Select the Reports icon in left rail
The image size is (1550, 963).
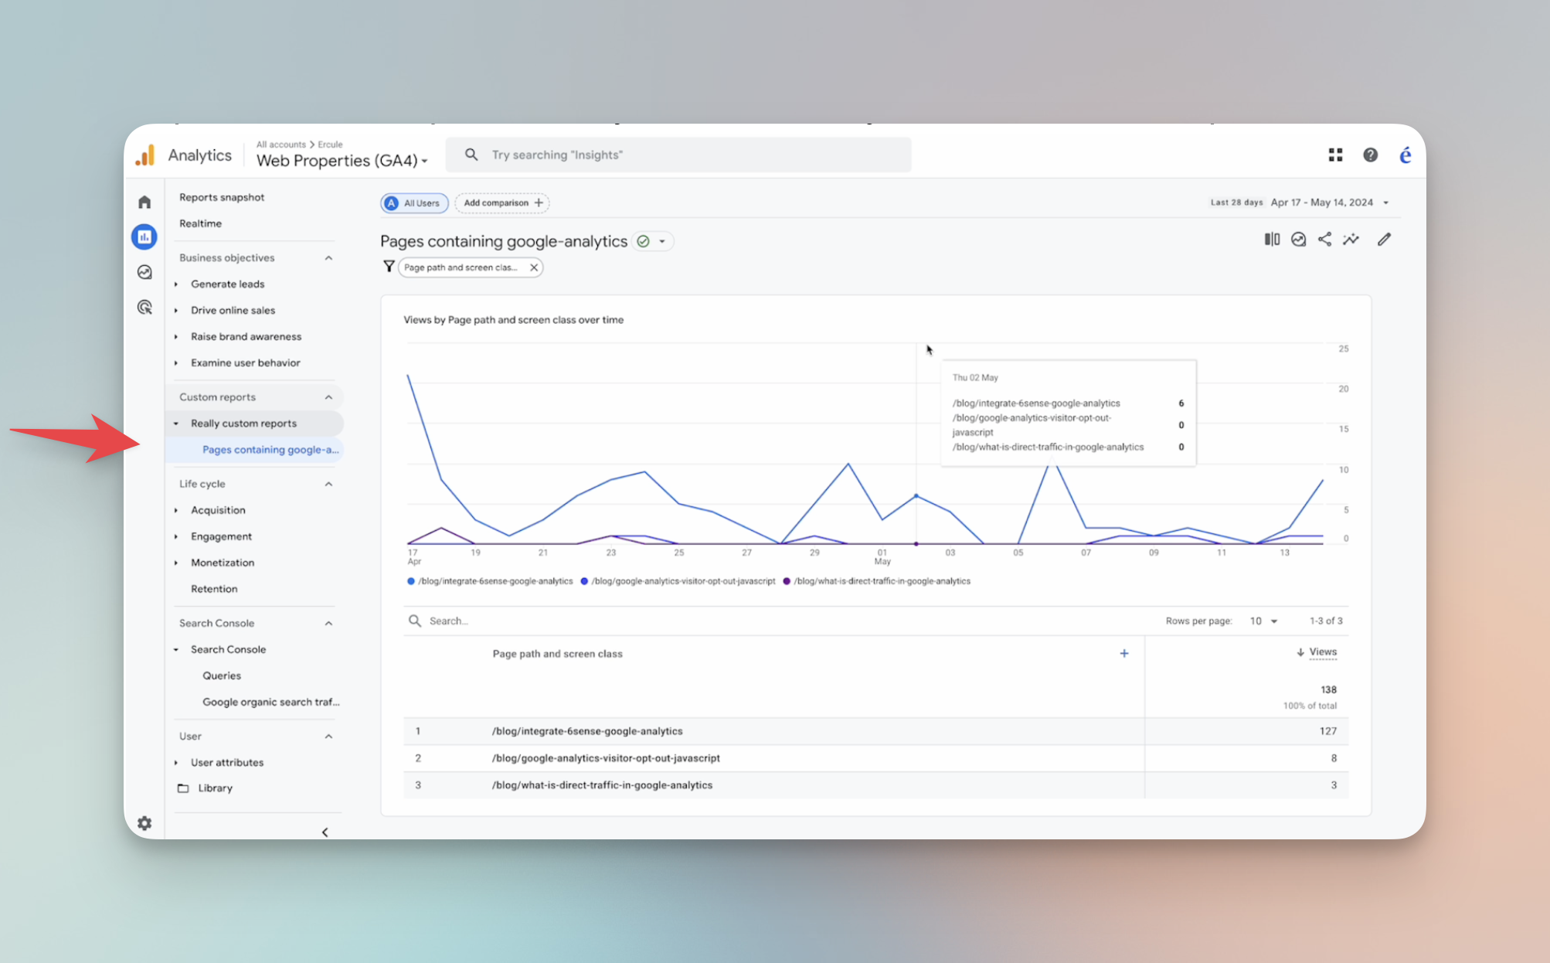pyautogui.click(x=144, y=237)
